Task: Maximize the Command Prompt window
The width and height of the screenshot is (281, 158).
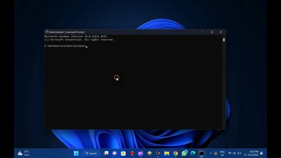Action: [x=212, y=32]
